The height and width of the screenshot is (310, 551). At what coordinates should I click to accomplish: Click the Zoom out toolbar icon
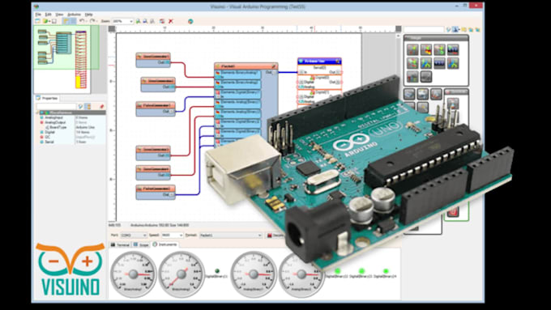(145, 21)
